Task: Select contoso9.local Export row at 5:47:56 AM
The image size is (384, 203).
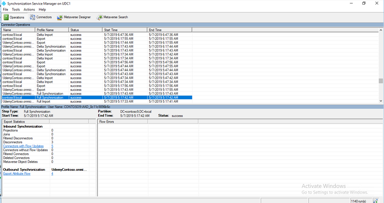Action: [x=97, y=62]
